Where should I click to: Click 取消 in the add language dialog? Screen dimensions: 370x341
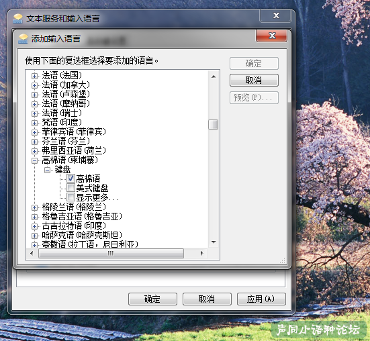coord(254,81)
